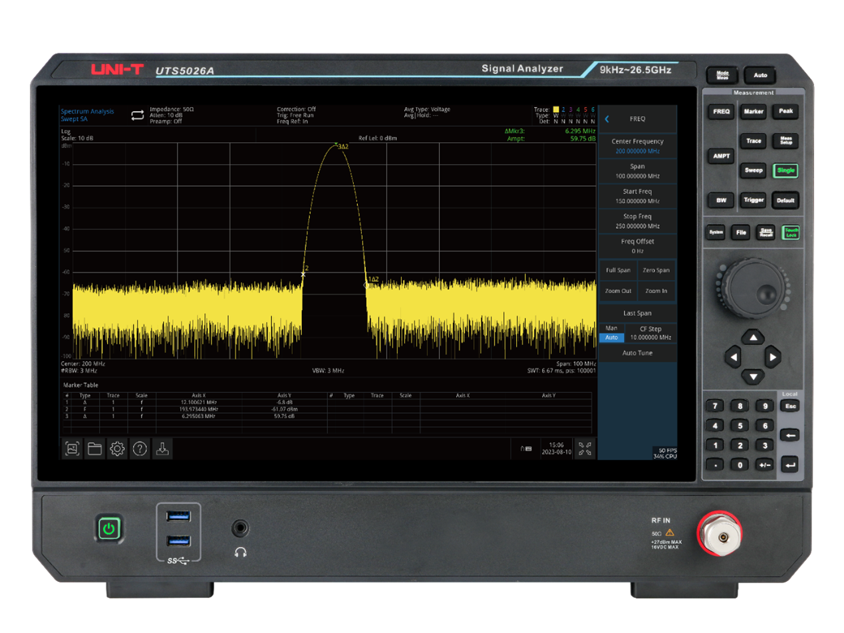Open the Spectrum Analysis Swept SA mode selector
Viewport: 844px width, 633px height.
87,115
